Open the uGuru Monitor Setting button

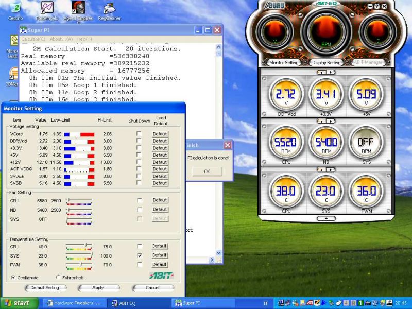284,62
